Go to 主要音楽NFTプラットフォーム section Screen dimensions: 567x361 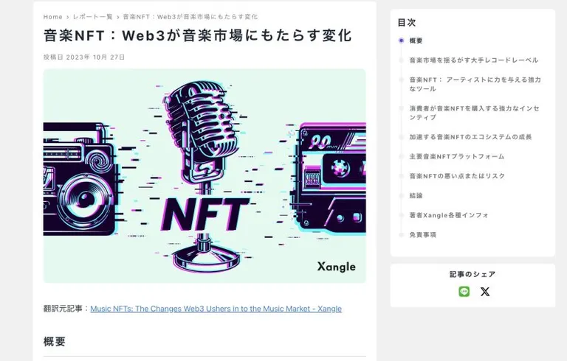[457, 156]
